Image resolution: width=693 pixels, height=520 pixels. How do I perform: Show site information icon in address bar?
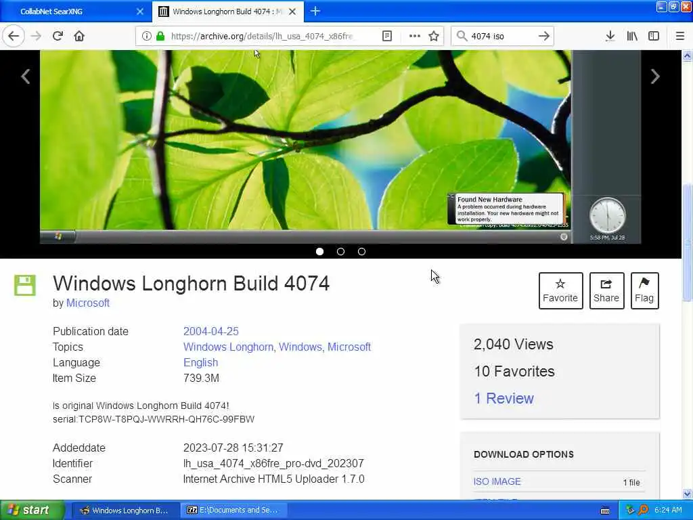147,36
